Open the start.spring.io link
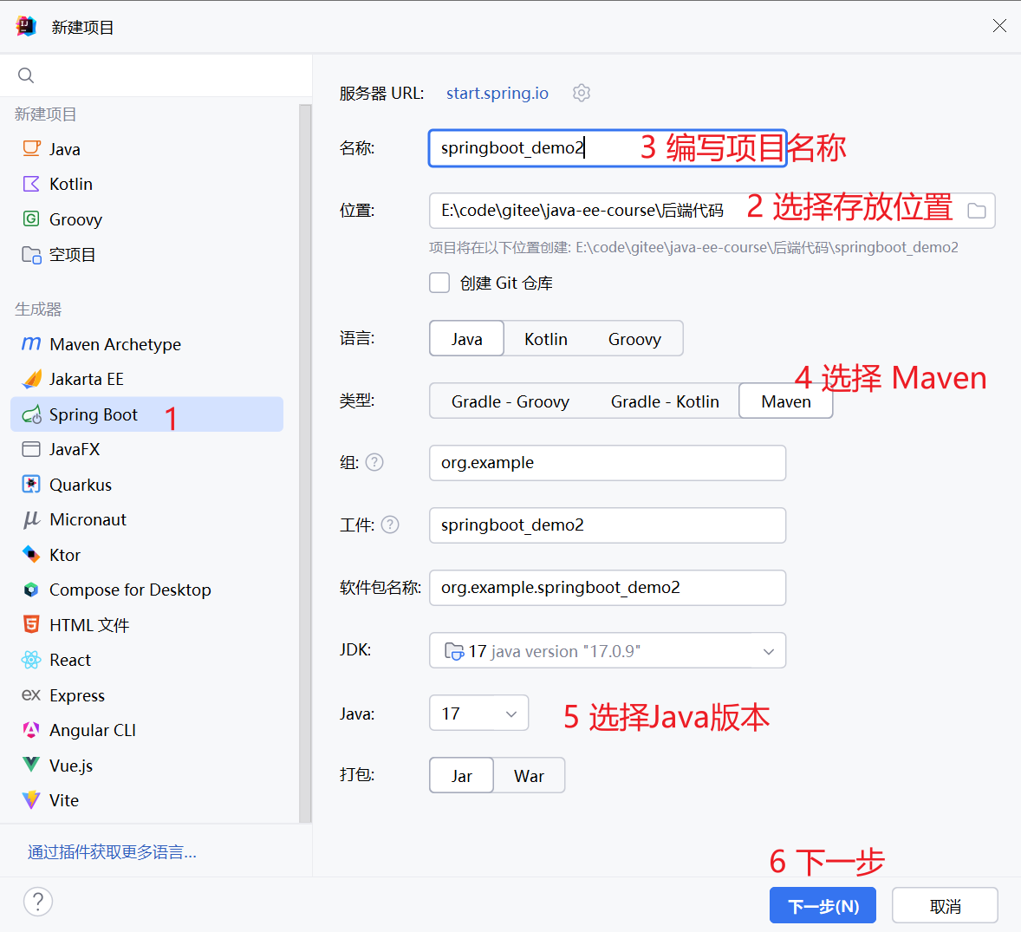The image size is (1021, 932). (x=497, y=93)
